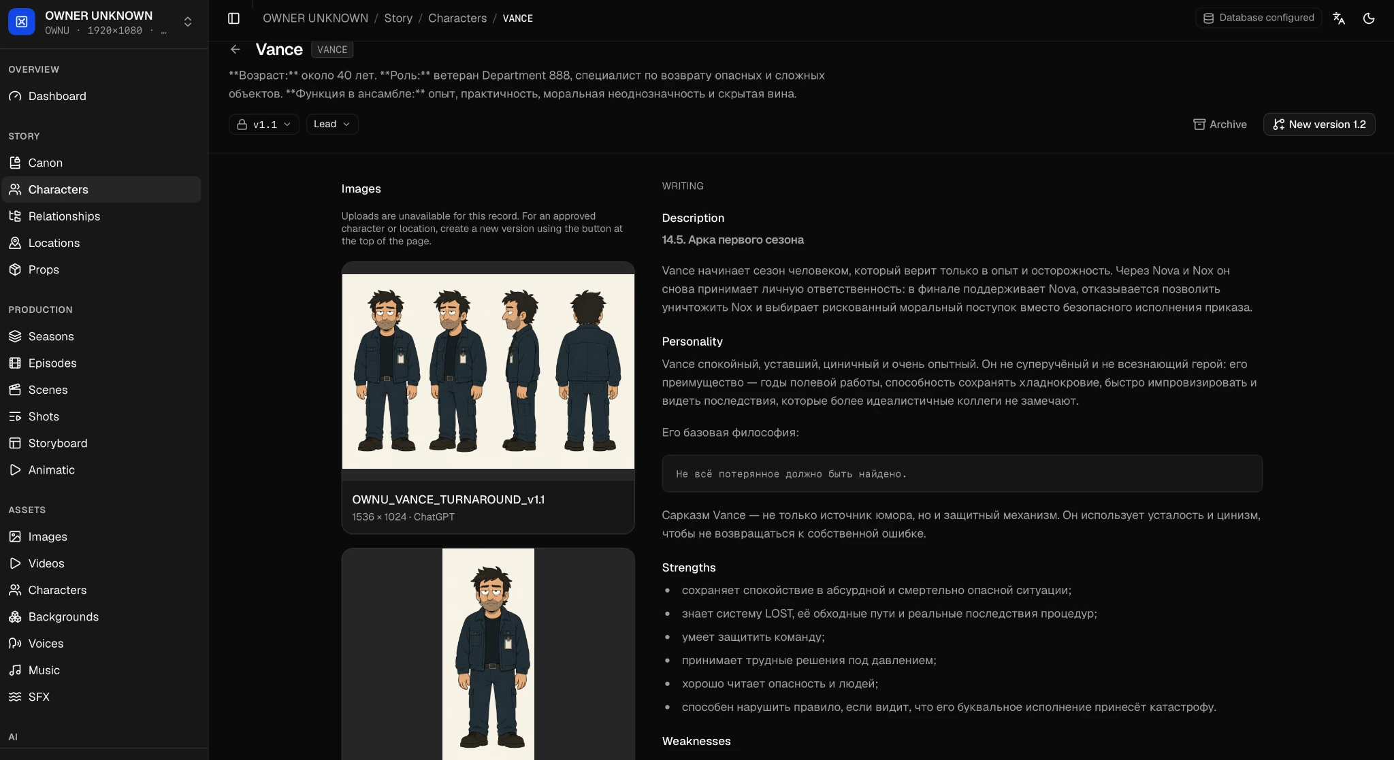Open the v1.1 version dropdown
Viewport: 1394px width, 760px height.
pos(264,125)
